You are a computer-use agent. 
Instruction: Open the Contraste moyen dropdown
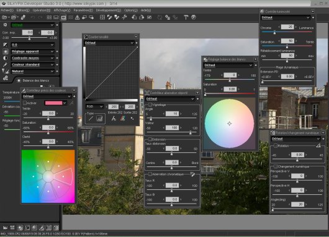click(x=32, y=58)
